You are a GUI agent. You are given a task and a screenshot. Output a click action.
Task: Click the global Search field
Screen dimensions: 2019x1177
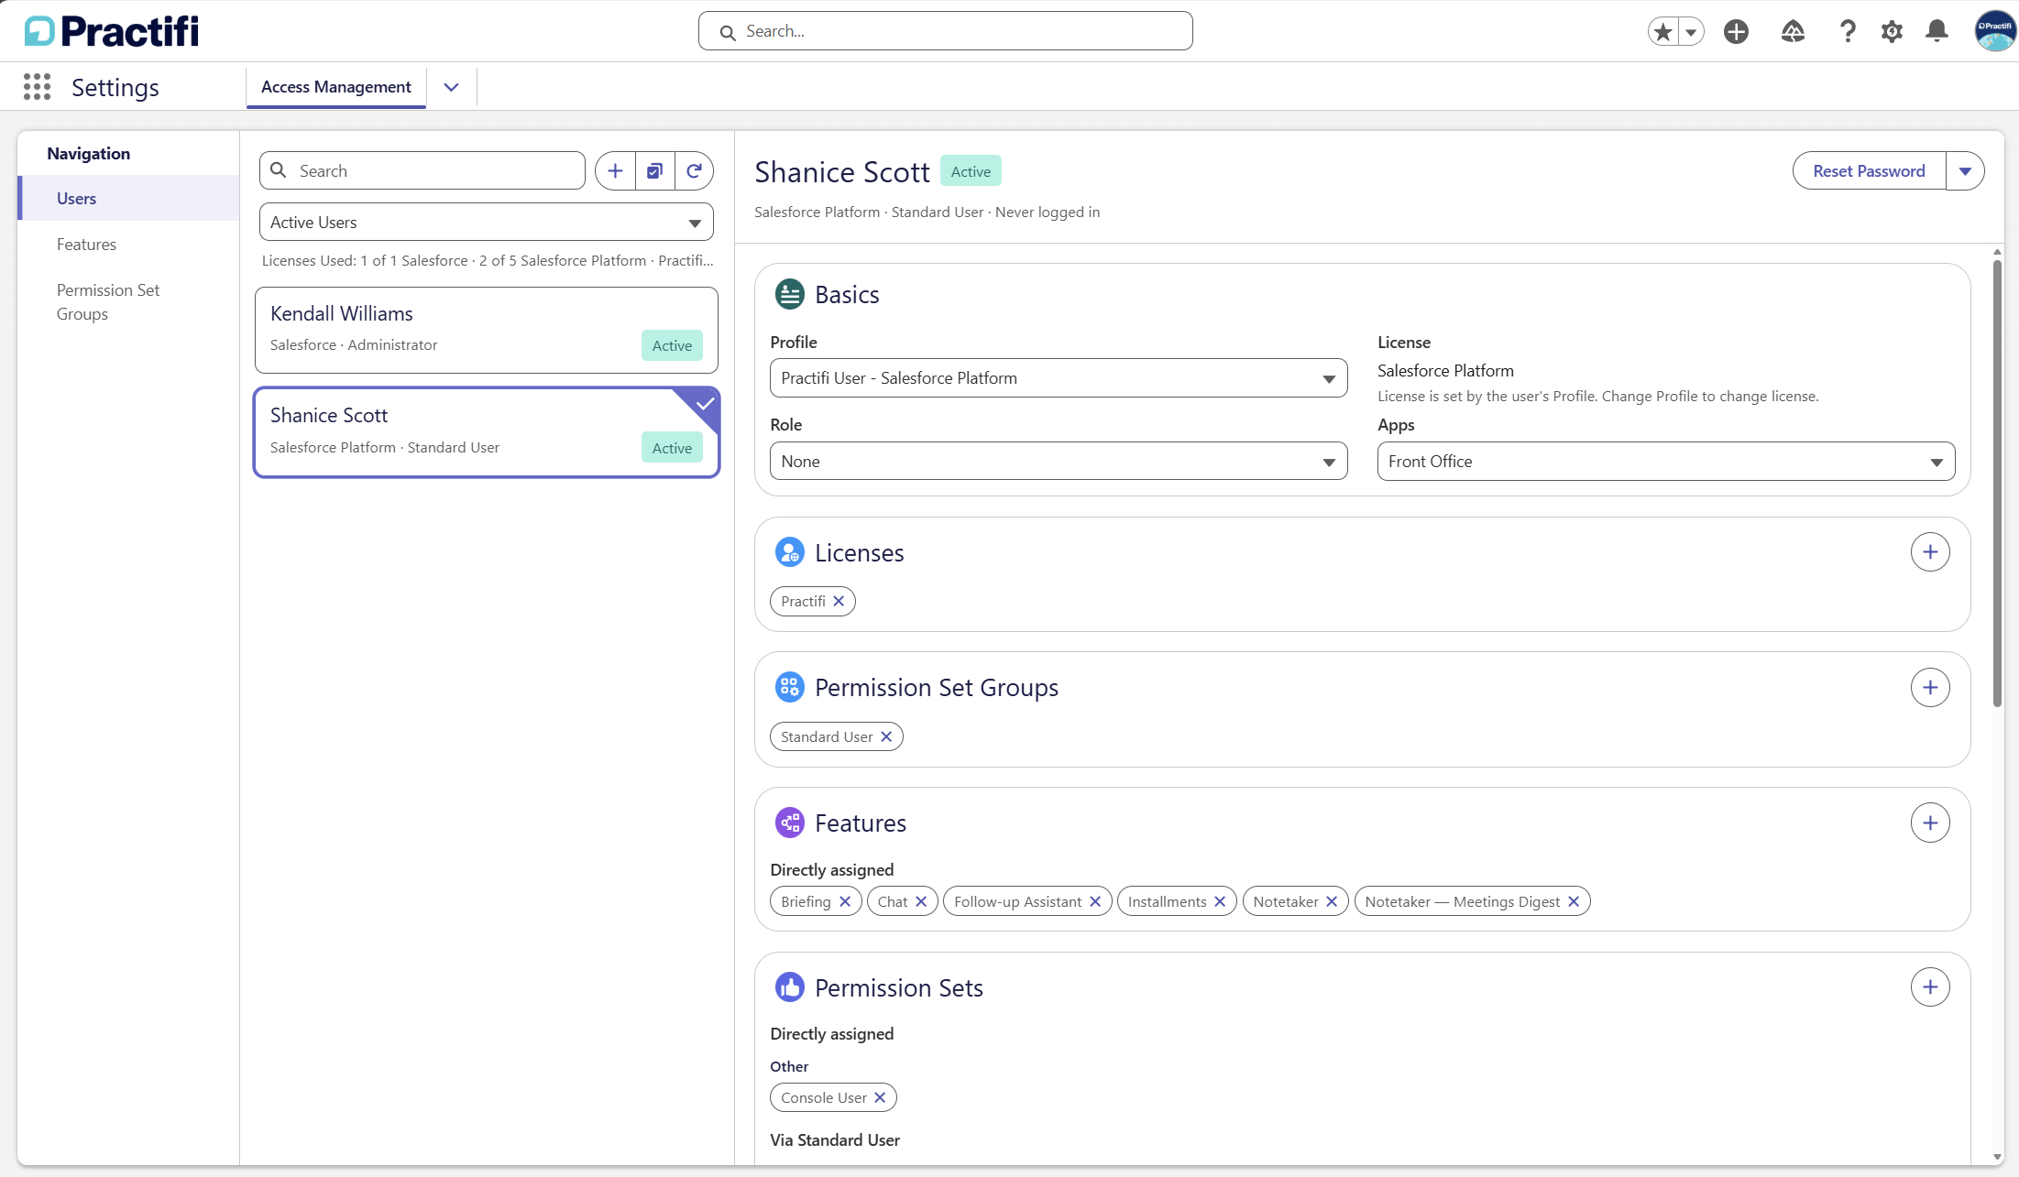pyautogui.click(x=945, y=31)
